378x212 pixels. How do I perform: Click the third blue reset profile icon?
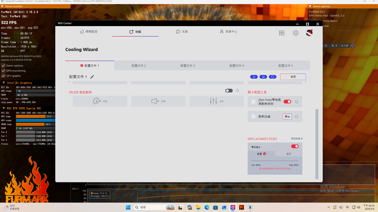(x=273, y=77)
